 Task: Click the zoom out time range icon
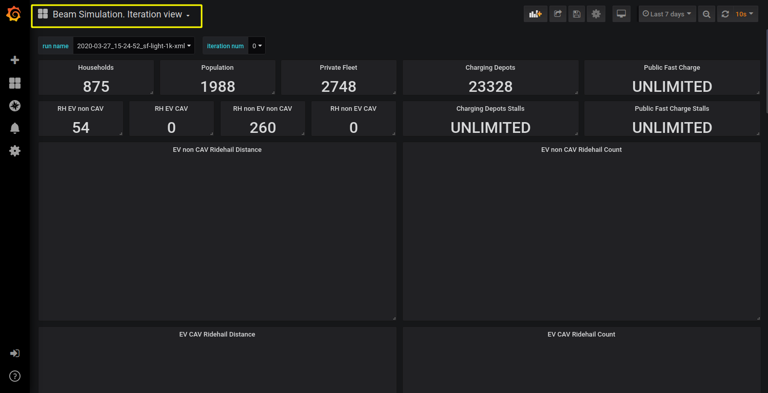pos(706,14)
